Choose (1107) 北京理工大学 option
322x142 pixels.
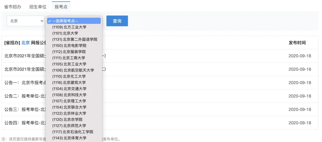74,101
